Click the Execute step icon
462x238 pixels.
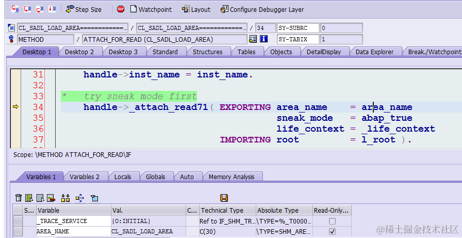[x=27, y=9]
